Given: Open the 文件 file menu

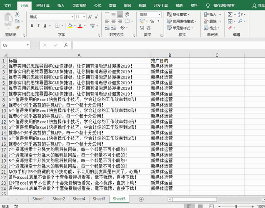Looking at the screenshot, I should pyautogui.click(x=8, y=6).
